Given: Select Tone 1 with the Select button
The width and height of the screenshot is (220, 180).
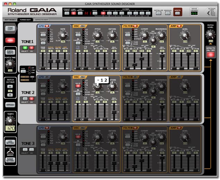Looking at the screenshot, I should [x=25, y=48].
